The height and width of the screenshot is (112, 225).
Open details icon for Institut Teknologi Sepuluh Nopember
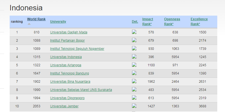[x=134, y=48]
